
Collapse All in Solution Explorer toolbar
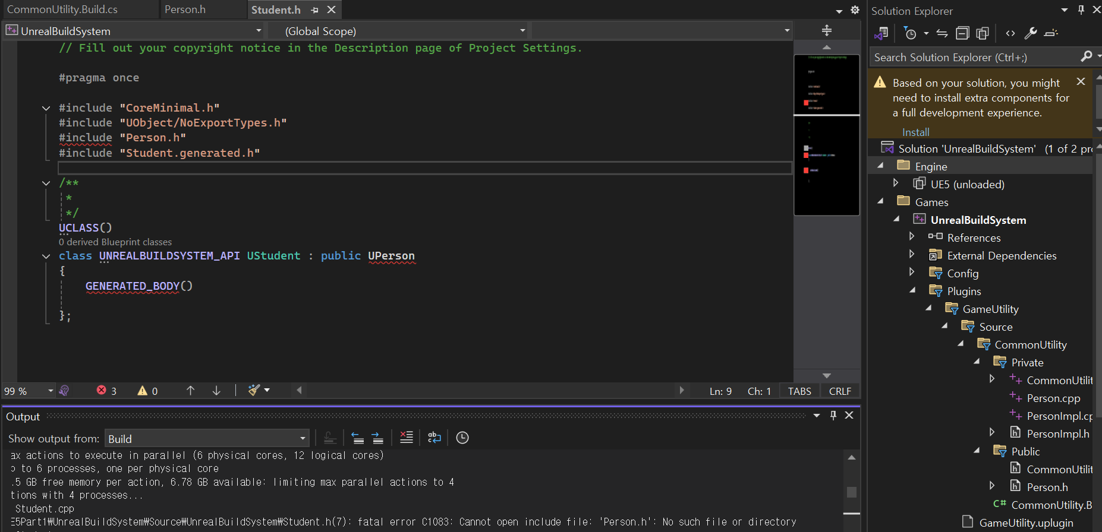coord(962,33)
